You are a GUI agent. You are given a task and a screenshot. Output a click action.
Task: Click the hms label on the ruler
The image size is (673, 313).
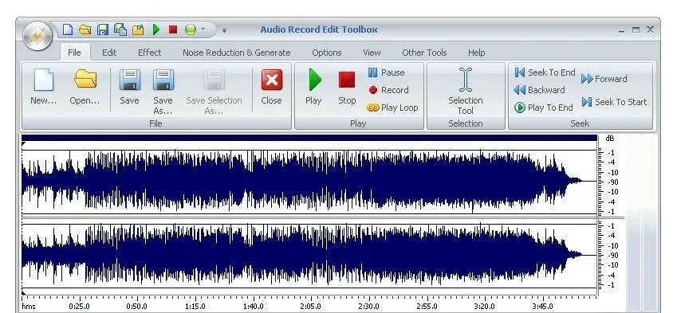pos(29,307)
